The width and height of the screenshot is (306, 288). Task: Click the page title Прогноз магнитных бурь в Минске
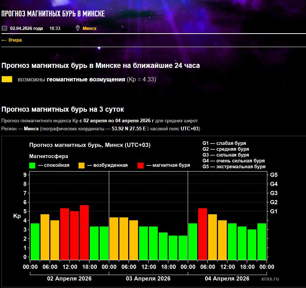53,14
